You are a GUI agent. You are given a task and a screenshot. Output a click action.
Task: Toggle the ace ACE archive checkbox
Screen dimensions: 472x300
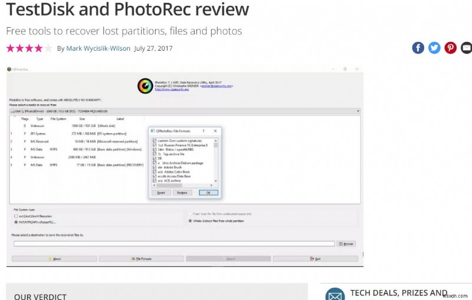pyautogui.click(x=155, y=181)
